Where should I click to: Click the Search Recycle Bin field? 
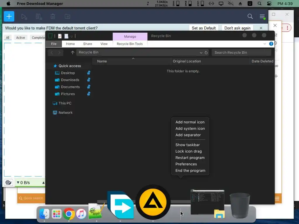[x=241, y=52]
